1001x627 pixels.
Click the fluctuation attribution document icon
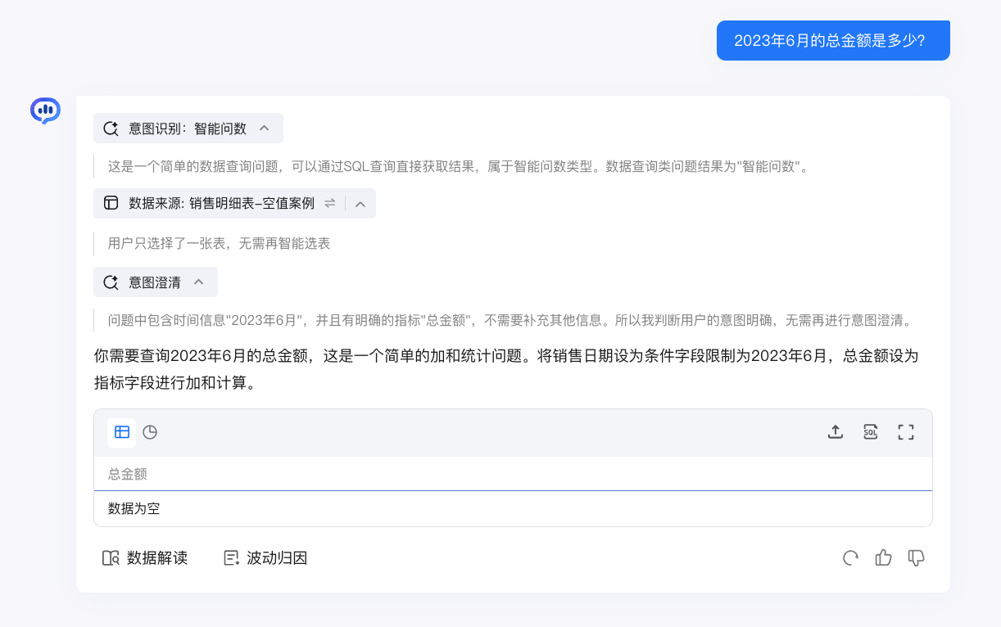click(232, 558)
